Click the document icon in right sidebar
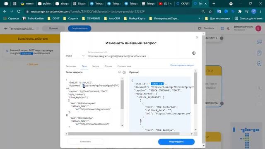Viewport: 265px width, 149px height. tap(259, 53)
